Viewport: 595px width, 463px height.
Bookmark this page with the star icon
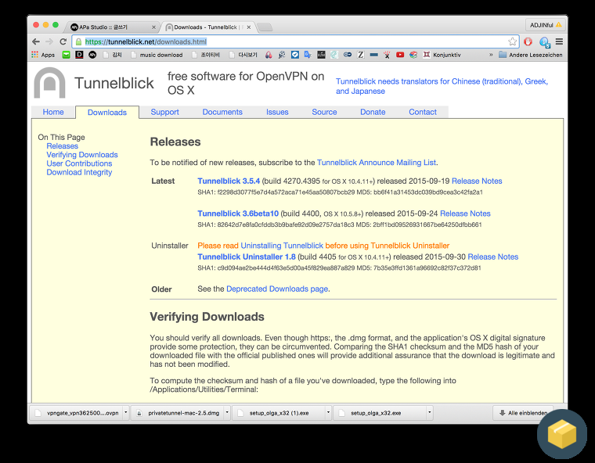click(x=512, y=41)
